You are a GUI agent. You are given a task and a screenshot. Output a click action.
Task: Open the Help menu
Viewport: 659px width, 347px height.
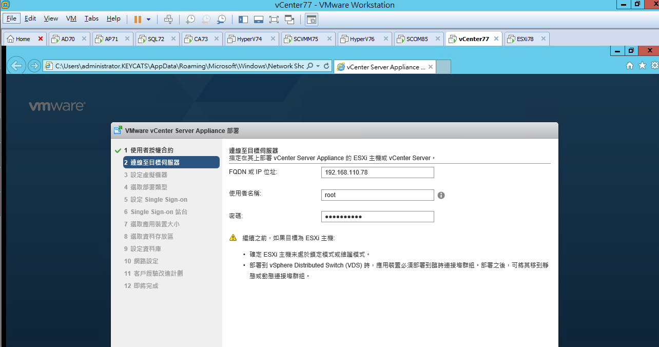click(113, 18)
